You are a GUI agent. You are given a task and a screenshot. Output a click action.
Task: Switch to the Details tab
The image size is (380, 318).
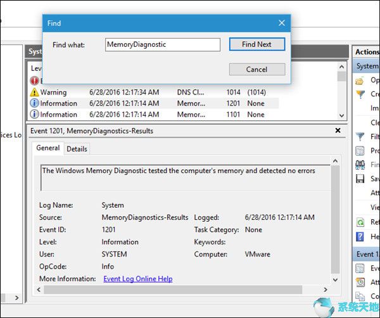[77, 149]
